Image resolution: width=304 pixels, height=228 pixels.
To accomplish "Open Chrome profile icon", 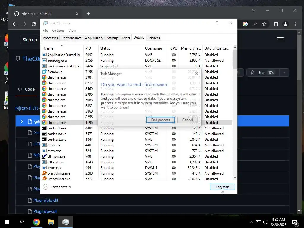I will [286, 24].
